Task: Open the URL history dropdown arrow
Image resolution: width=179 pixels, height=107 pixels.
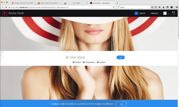Action: point(111,7)
